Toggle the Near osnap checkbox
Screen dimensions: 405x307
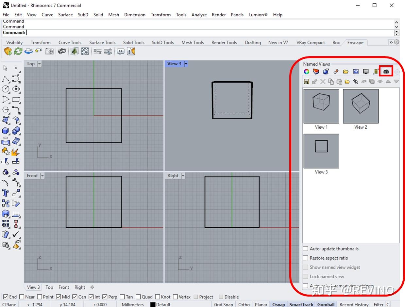tap(22, 297)
